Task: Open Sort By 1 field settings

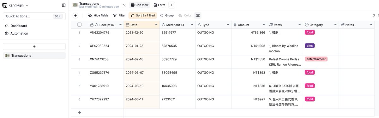Action: [142, 15]
